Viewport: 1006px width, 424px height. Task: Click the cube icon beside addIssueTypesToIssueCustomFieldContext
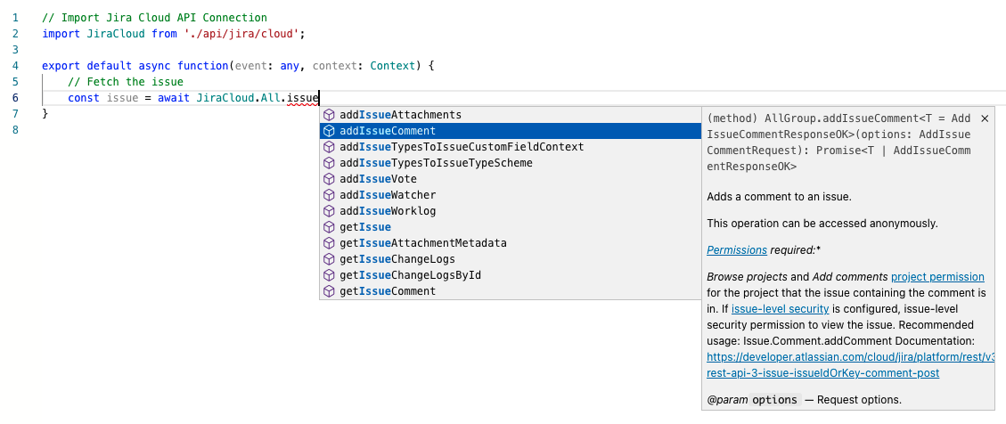[329, 147]
